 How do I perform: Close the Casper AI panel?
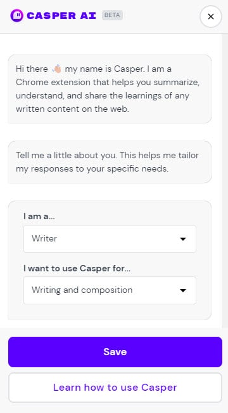click(211, 17)
